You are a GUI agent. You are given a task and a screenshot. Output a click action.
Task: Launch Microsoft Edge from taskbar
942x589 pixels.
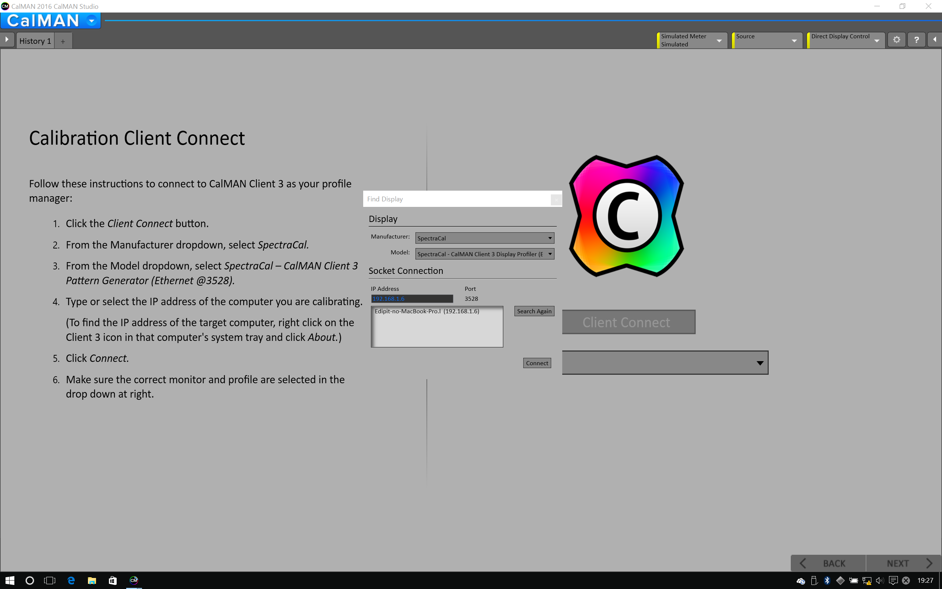(x=71, y=581)
